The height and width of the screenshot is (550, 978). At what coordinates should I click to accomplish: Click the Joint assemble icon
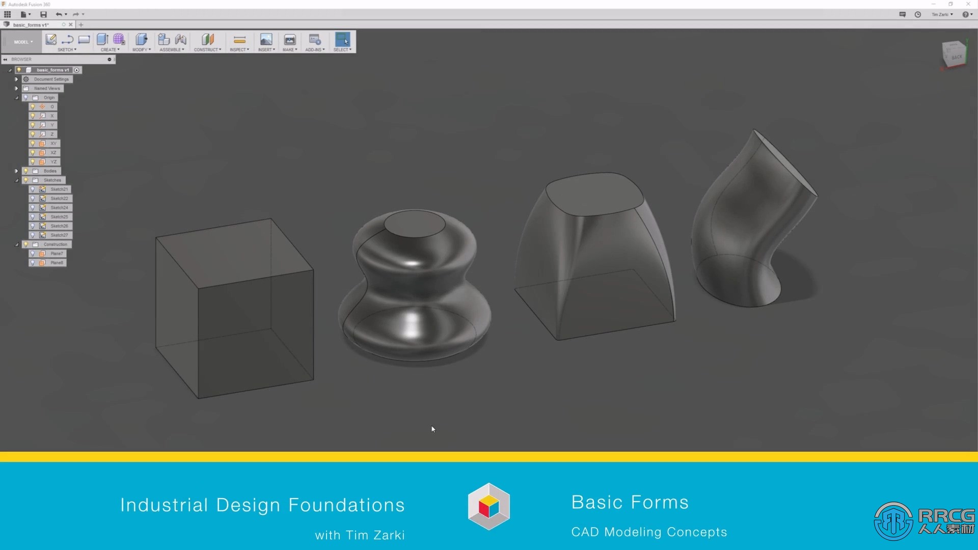point(181,40)
